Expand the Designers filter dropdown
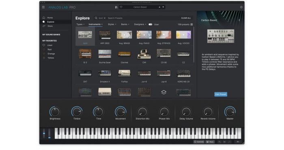Image resolution: width=284 pixels, height=150 pixels. pos(140,24)
